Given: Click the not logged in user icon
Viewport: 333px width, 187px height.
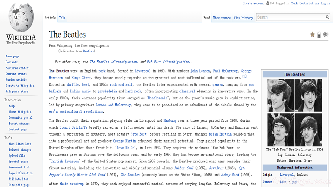Looking at the screenshot, I should (x=268, y=3).
